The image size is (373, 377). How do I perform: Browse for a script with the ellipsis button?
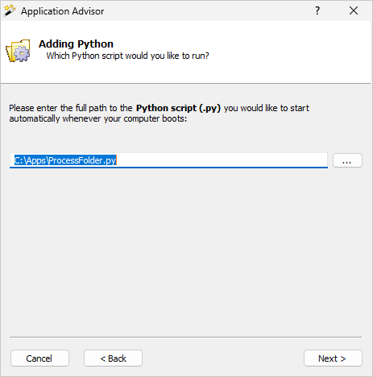pyautogui.click(x=347, y=160)
